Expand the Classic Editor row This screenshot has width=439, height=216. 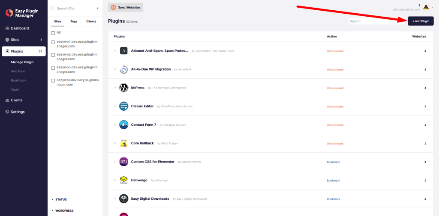(115, 106)
